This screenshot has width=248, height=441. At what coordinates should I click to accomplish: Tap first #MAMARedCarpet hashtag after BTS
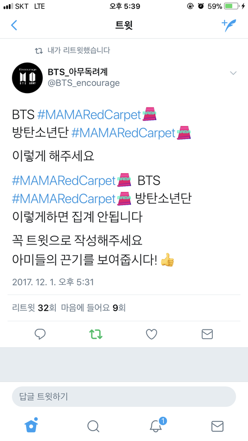click(89, 115)
